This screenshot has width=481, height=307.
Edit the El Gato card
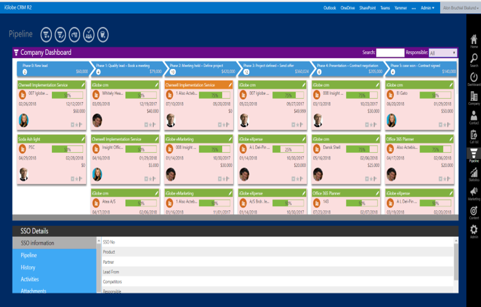[451, 85]
